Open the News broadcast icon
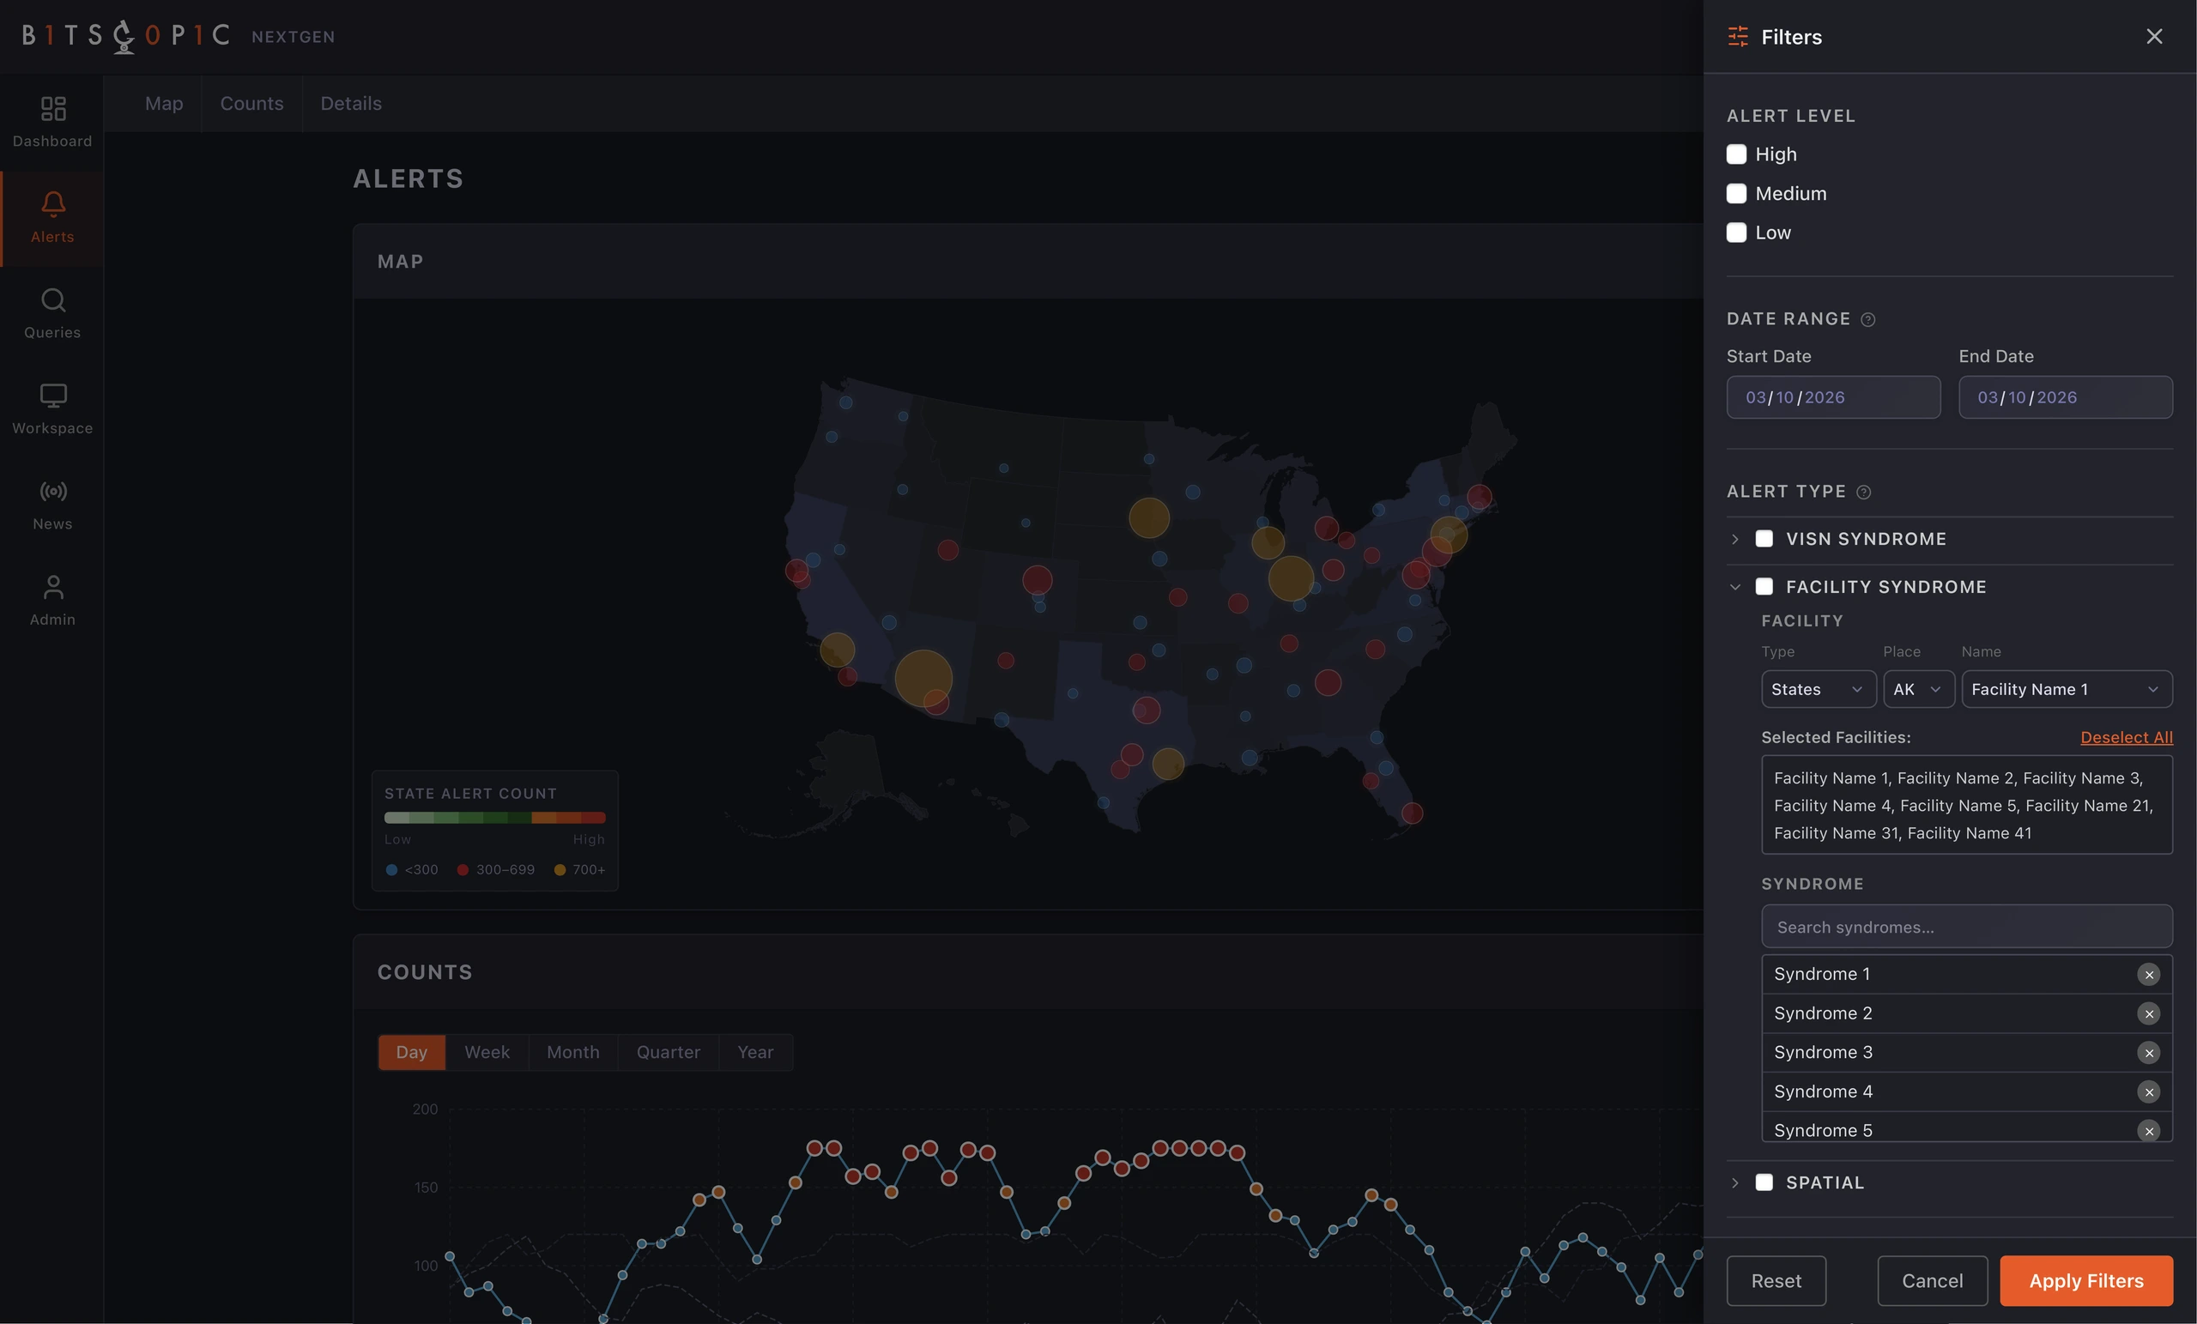The height and width of the screenshot is (1324, 2197). [52, 492]
